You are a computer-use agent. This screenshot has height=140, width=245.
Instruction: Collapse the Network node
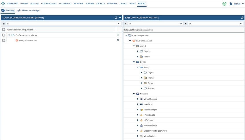[x=134, y=94]
